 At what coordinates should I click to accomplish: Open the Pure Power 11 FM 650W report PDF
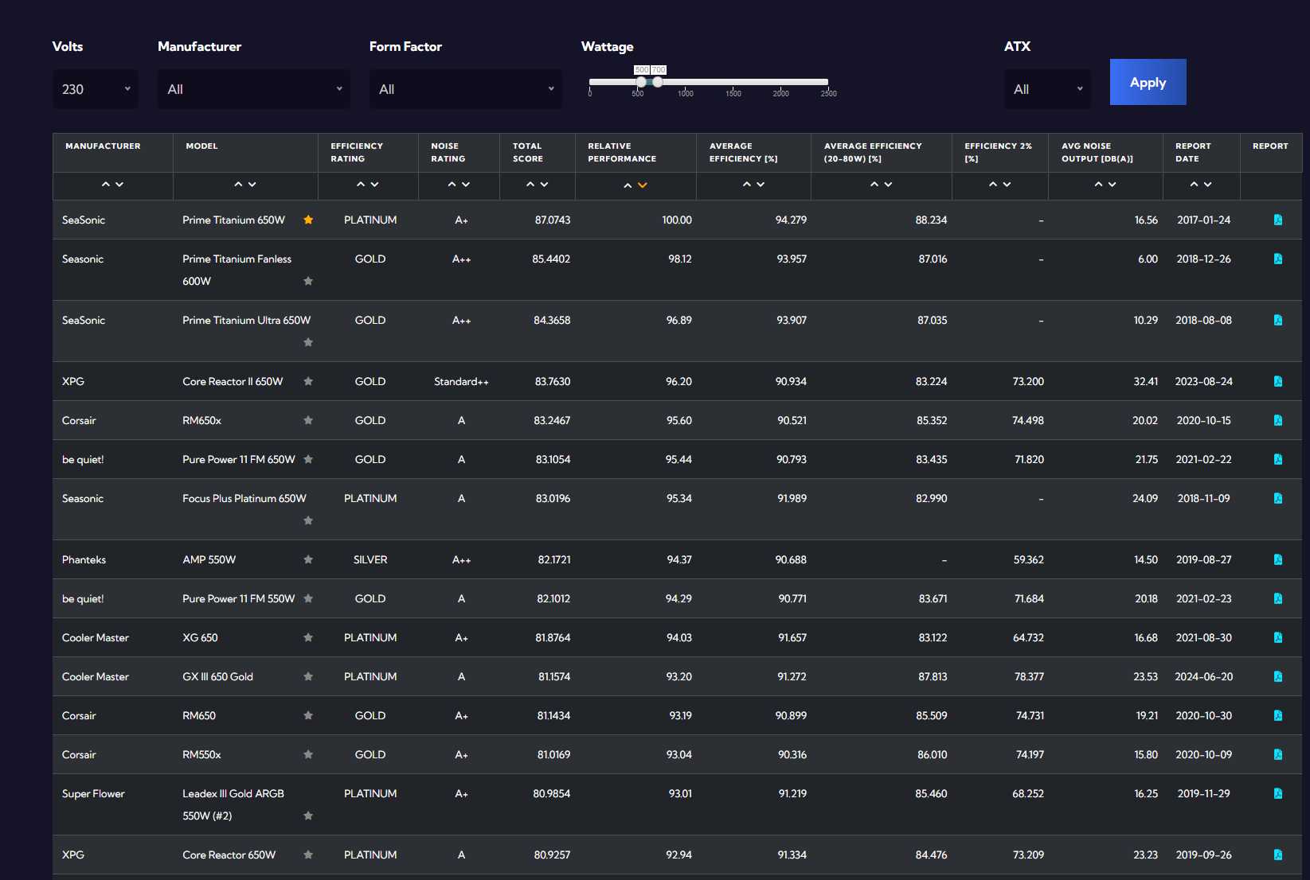(x=1277, y=460)
